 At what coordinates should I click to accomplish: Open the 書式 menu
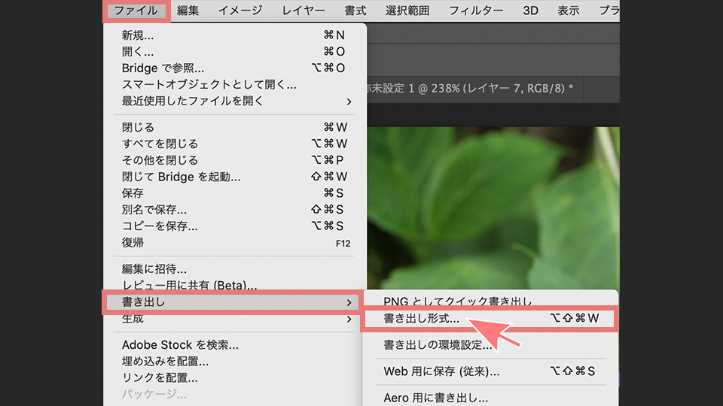point(355,11)
